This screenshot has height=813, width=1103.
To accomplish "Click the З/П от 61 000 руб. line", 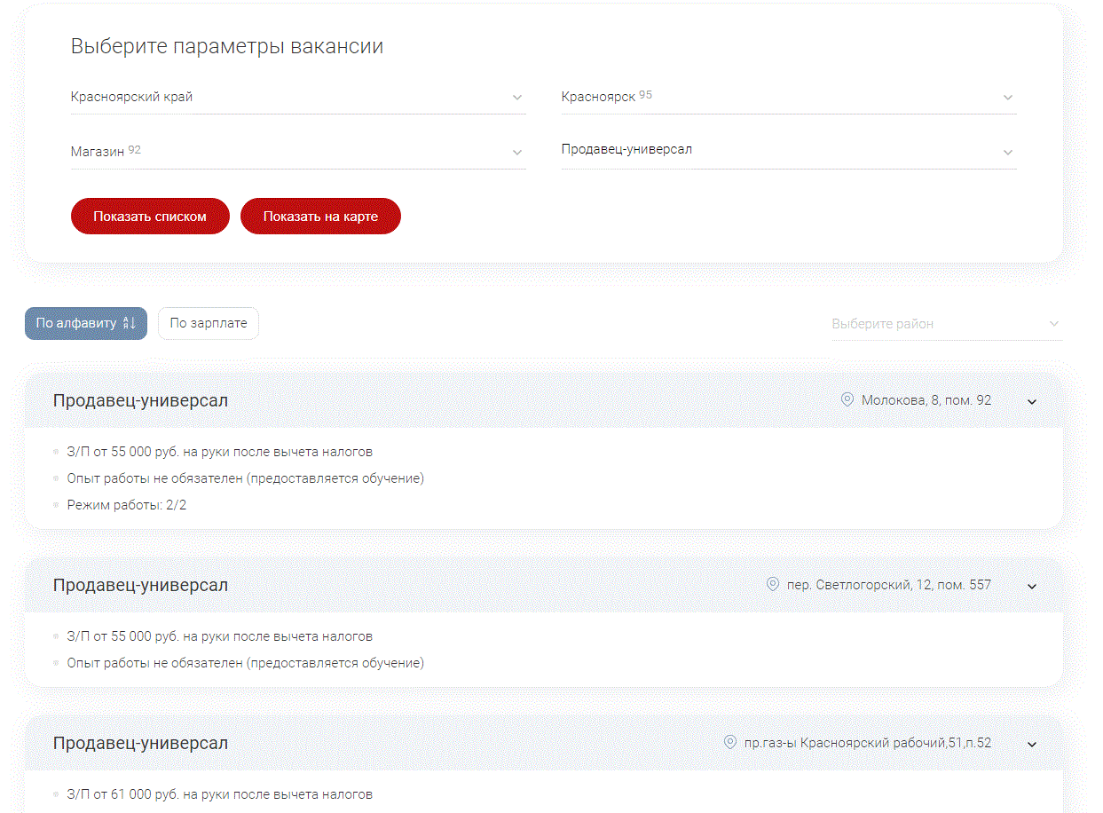I will click(220, 794).
